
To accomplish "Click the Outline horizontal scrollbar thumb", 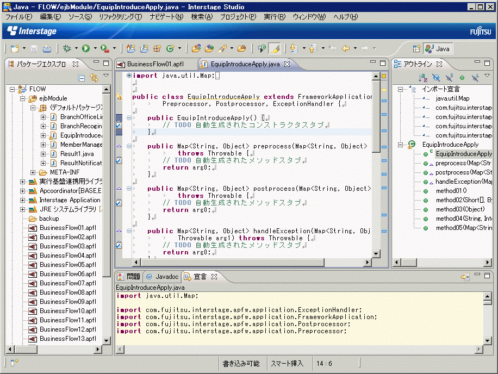I will click(409, 263).
